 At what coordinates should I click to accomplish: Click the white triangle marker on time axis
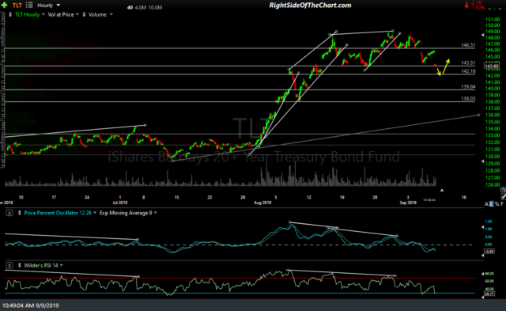click(x=442, y=191)
